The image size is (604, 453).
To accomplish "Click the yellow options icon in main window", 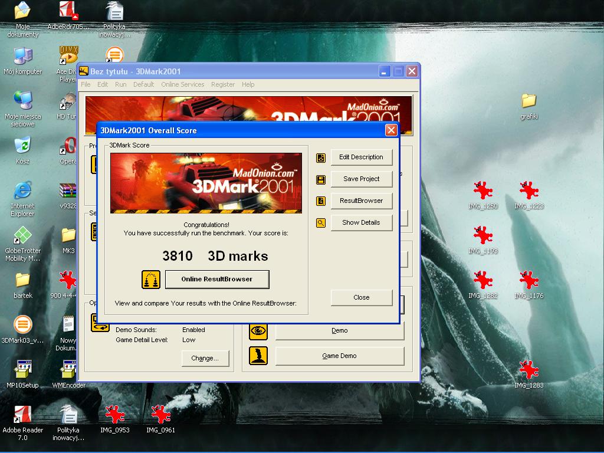I will pos(100,323).
